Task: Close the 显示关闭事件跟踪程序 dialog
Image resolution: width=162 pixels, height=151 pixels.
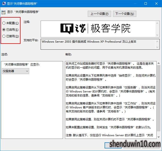Action: [156, 4]
